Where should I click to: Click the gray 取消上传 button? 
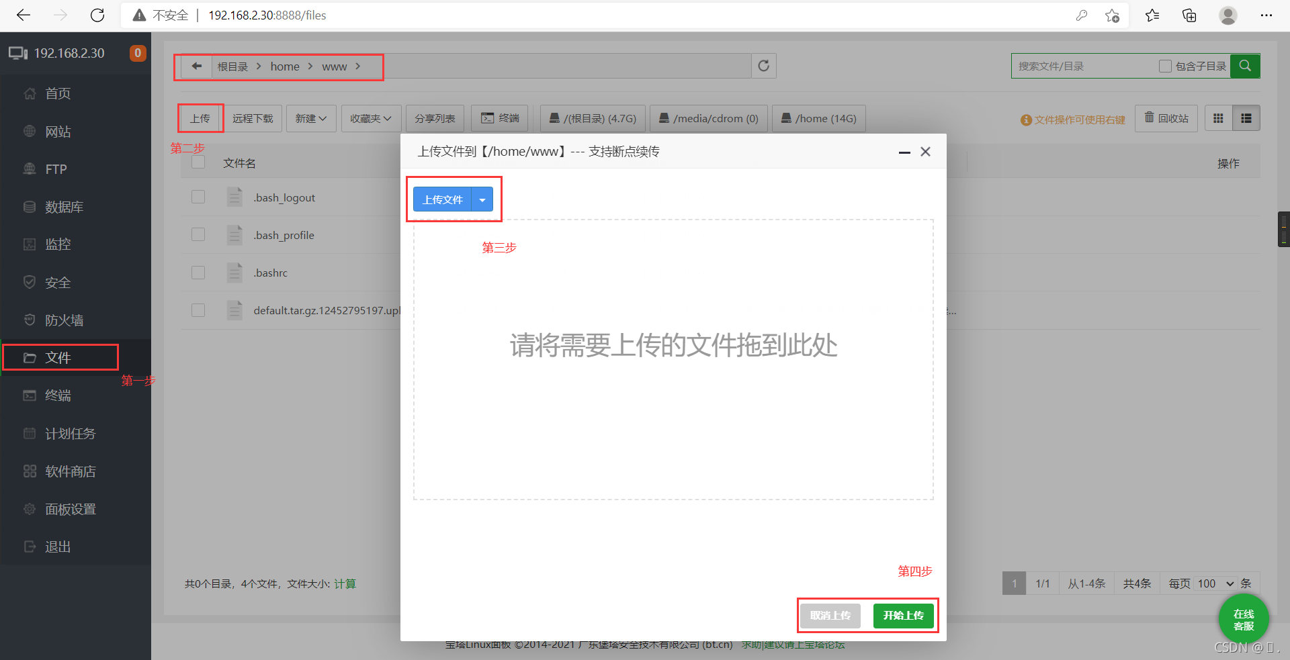point(830,615)
